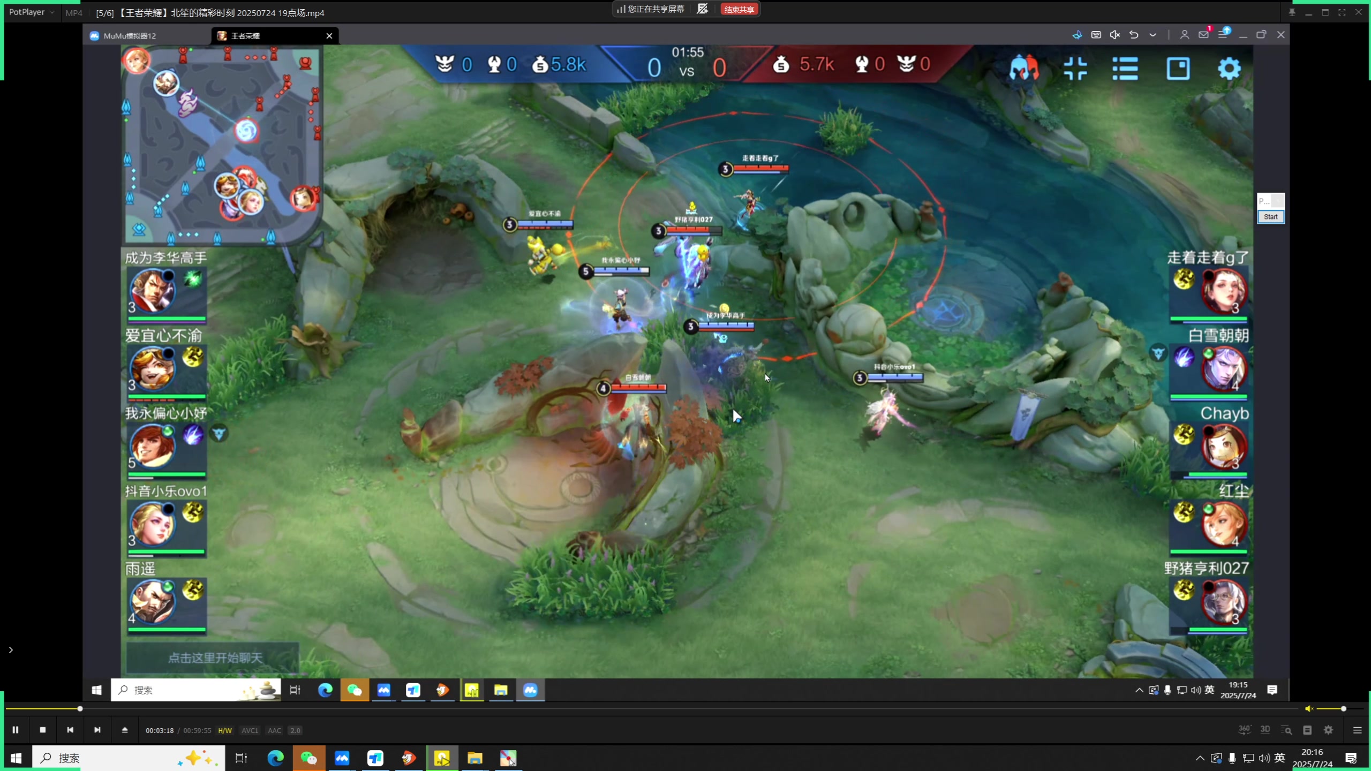Viewport: 1371px width, 771px height.
Task: Open WeChat from the outer Windows taskbar
Action: click(309, 758)
